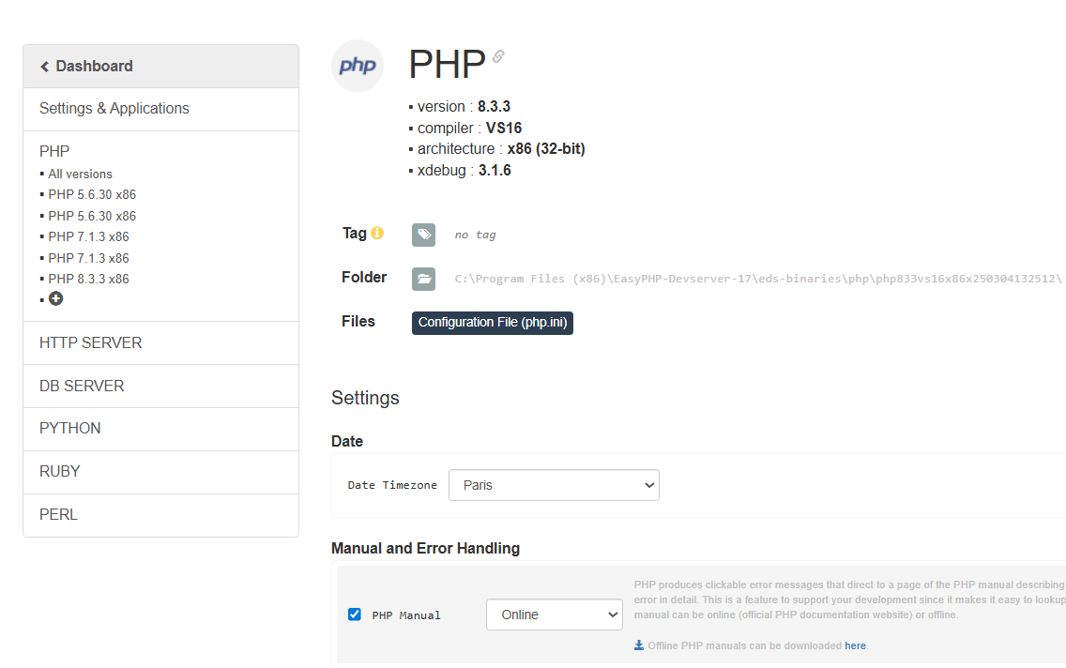Image resolution: width=1066 pixels, height=668 pixels.
Task: Open the PHP Manual Online dropdown
Action: coord(554,615)
